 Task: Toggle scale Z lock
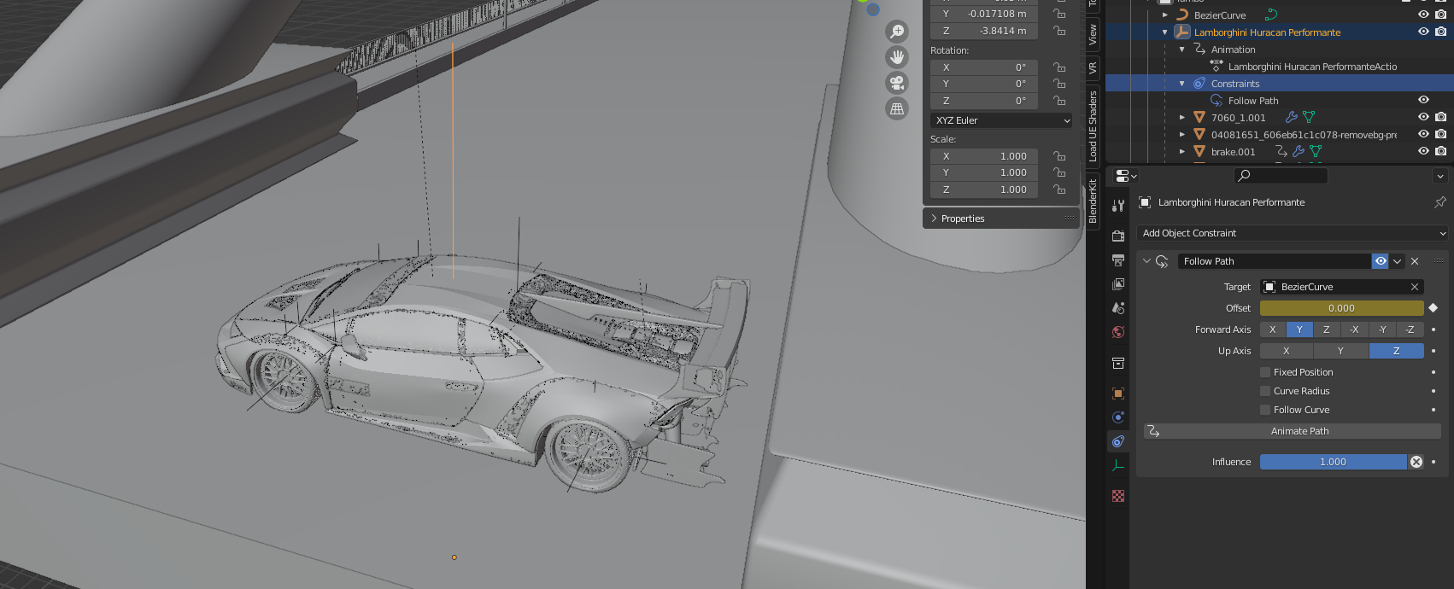tap(1059, 190)
